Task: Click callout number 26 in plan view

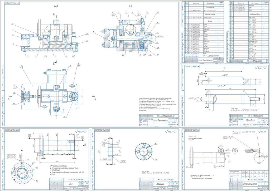Action: click(x=14, y=93)
